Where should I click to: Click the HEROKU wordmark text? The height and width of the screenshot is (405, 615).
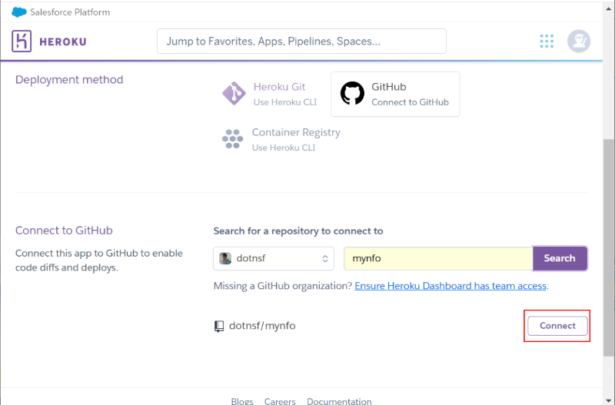pos(63,41)
